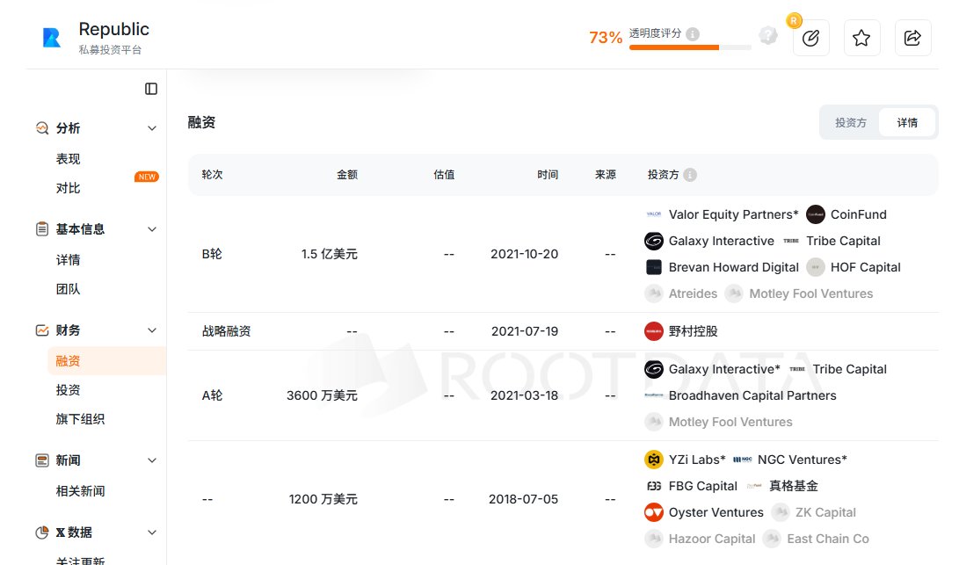Image resolution: width=959 pixels, height=565 pixels.
Task: Collapse the 新闻 section chevron
Action: coord(152,460)
